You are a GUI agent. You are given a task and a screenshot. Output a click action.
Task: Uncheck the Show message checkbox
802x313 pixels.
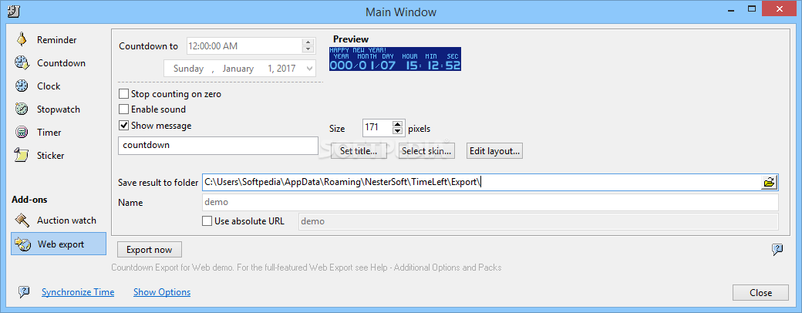pyautogui.click(x=123, y=126)
